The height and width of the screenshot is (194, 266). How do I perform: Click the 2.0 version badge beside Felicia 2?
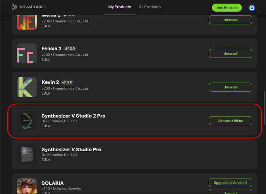70,48
